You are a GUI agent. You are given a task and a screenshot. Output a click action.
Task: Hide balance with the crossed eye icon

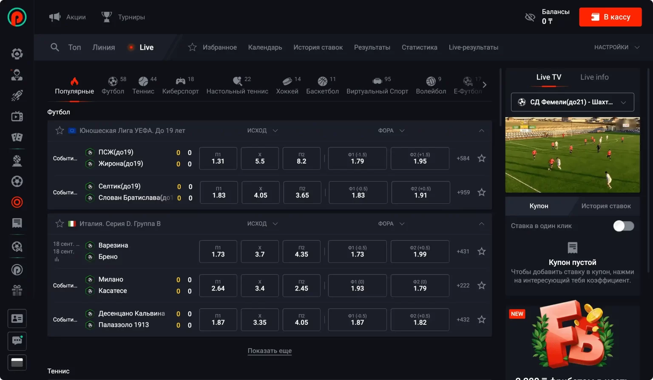(530, 17)
